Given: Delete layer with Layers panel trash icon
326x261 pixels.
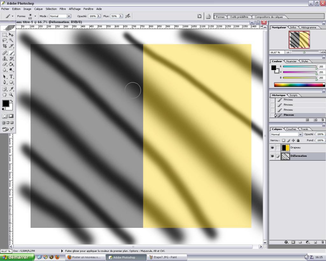Looking at the screenshot, I should pos(322,242).
